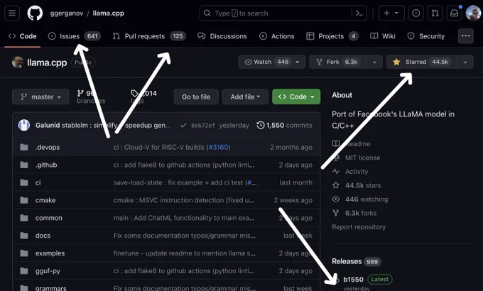Click the tags icon
The height and width of the screenshot is (291, 483).
click(x=134, y=93)
